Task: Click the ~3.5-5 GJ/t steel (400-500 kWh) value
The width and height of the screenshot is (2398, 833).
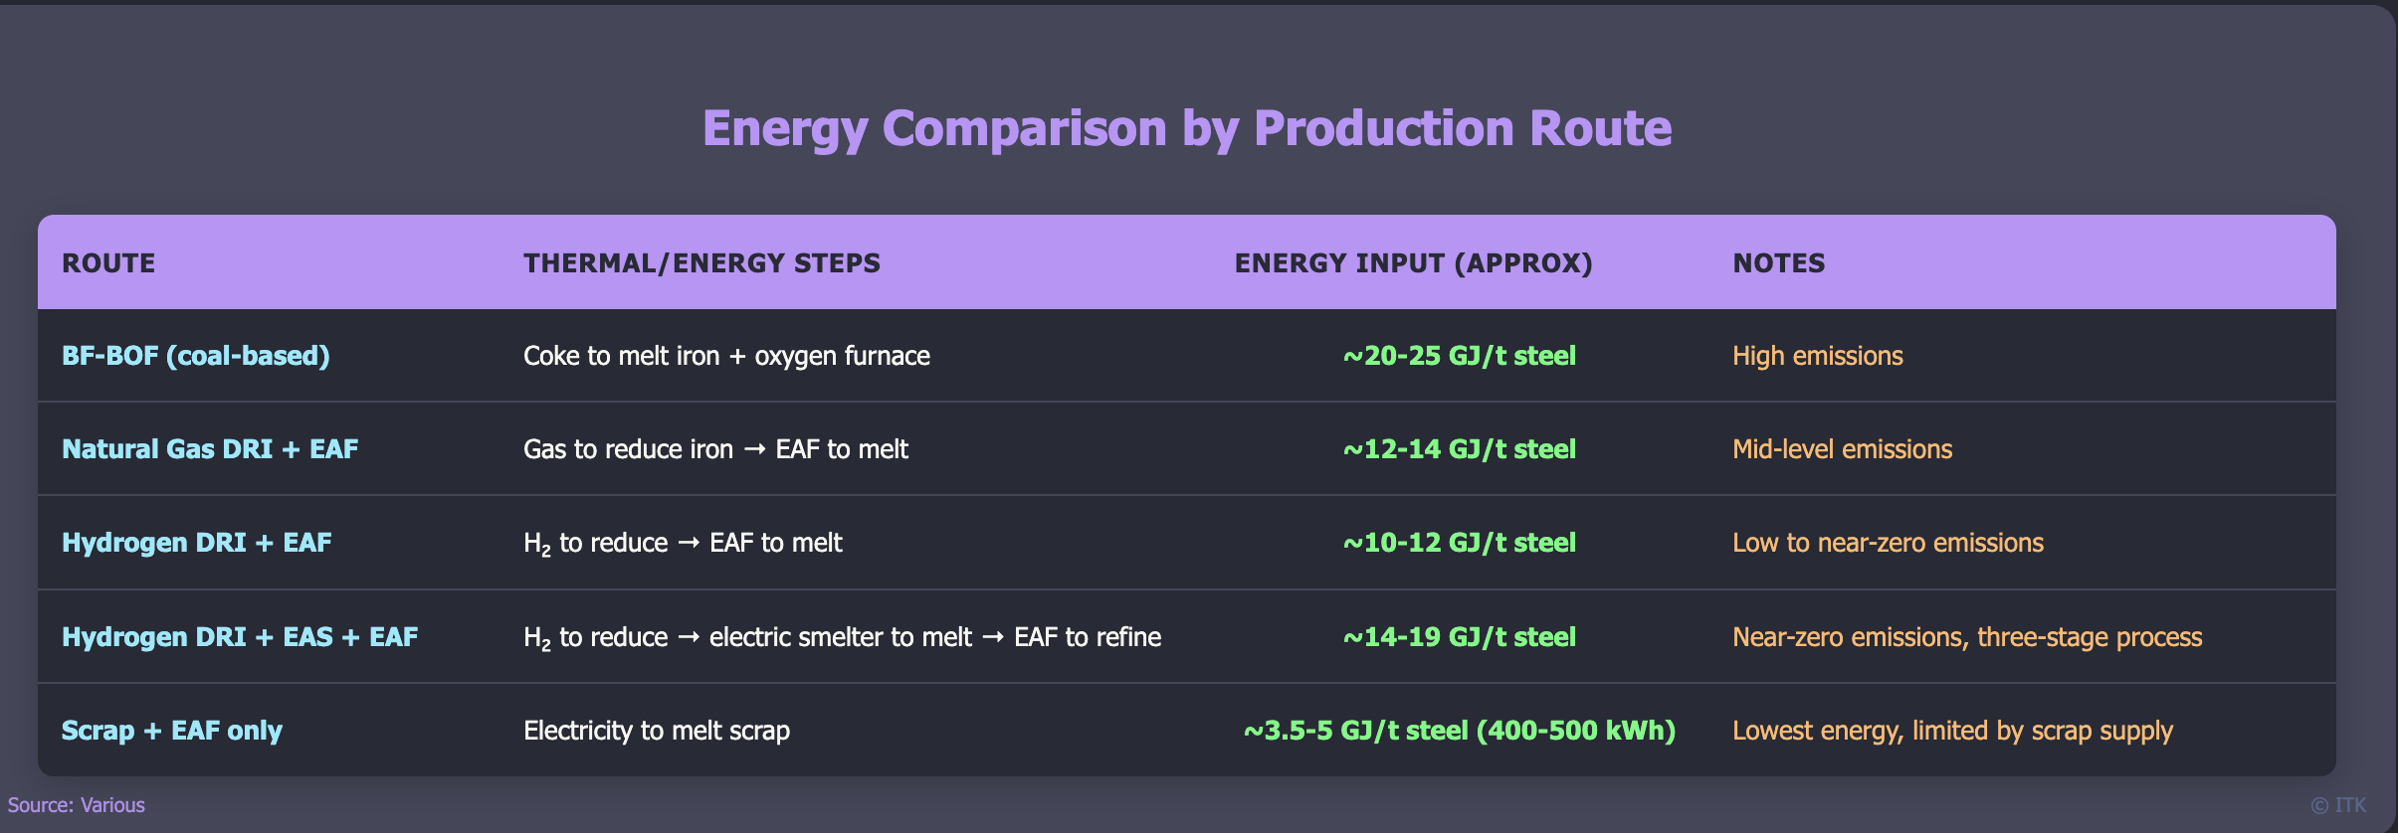Action: pyautogui.click(x=1459, y=731)
